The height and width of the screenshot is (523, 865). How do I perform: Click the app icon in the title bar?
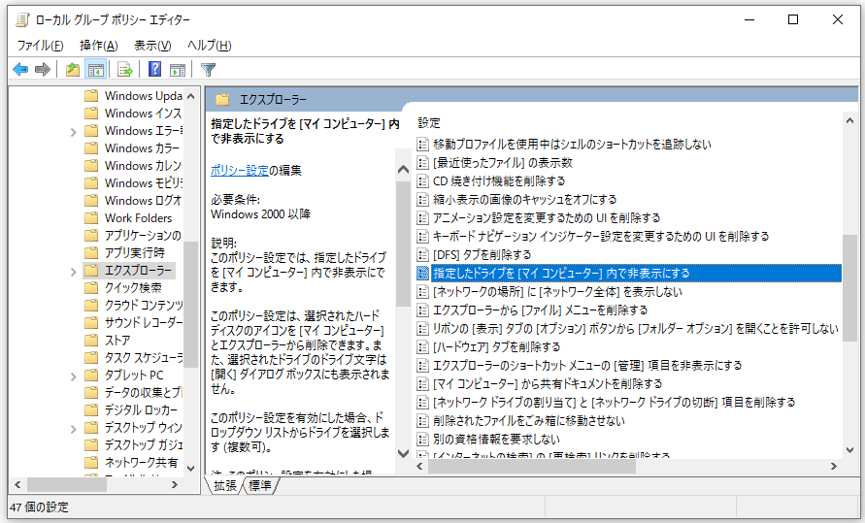22,19
